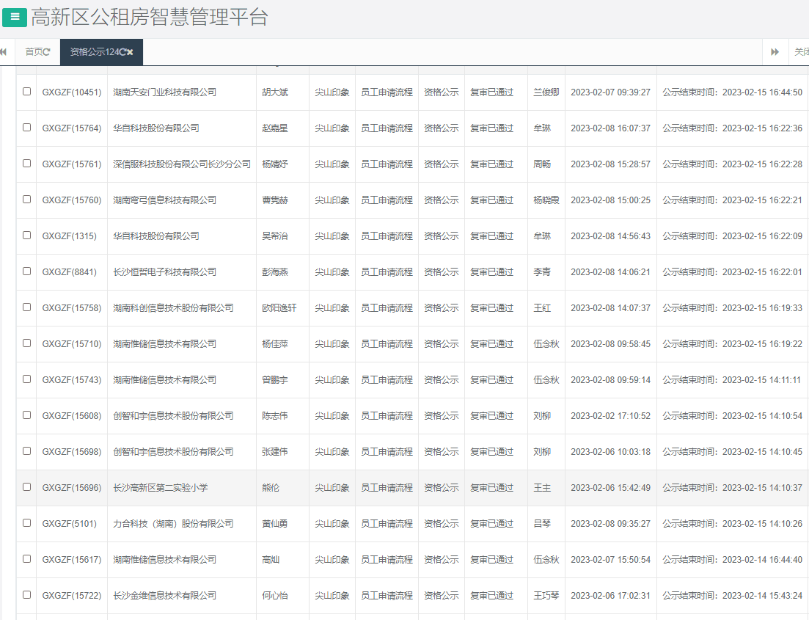
Task: Click applicant name 欧阳逸轩
Action: coord(279,308)
